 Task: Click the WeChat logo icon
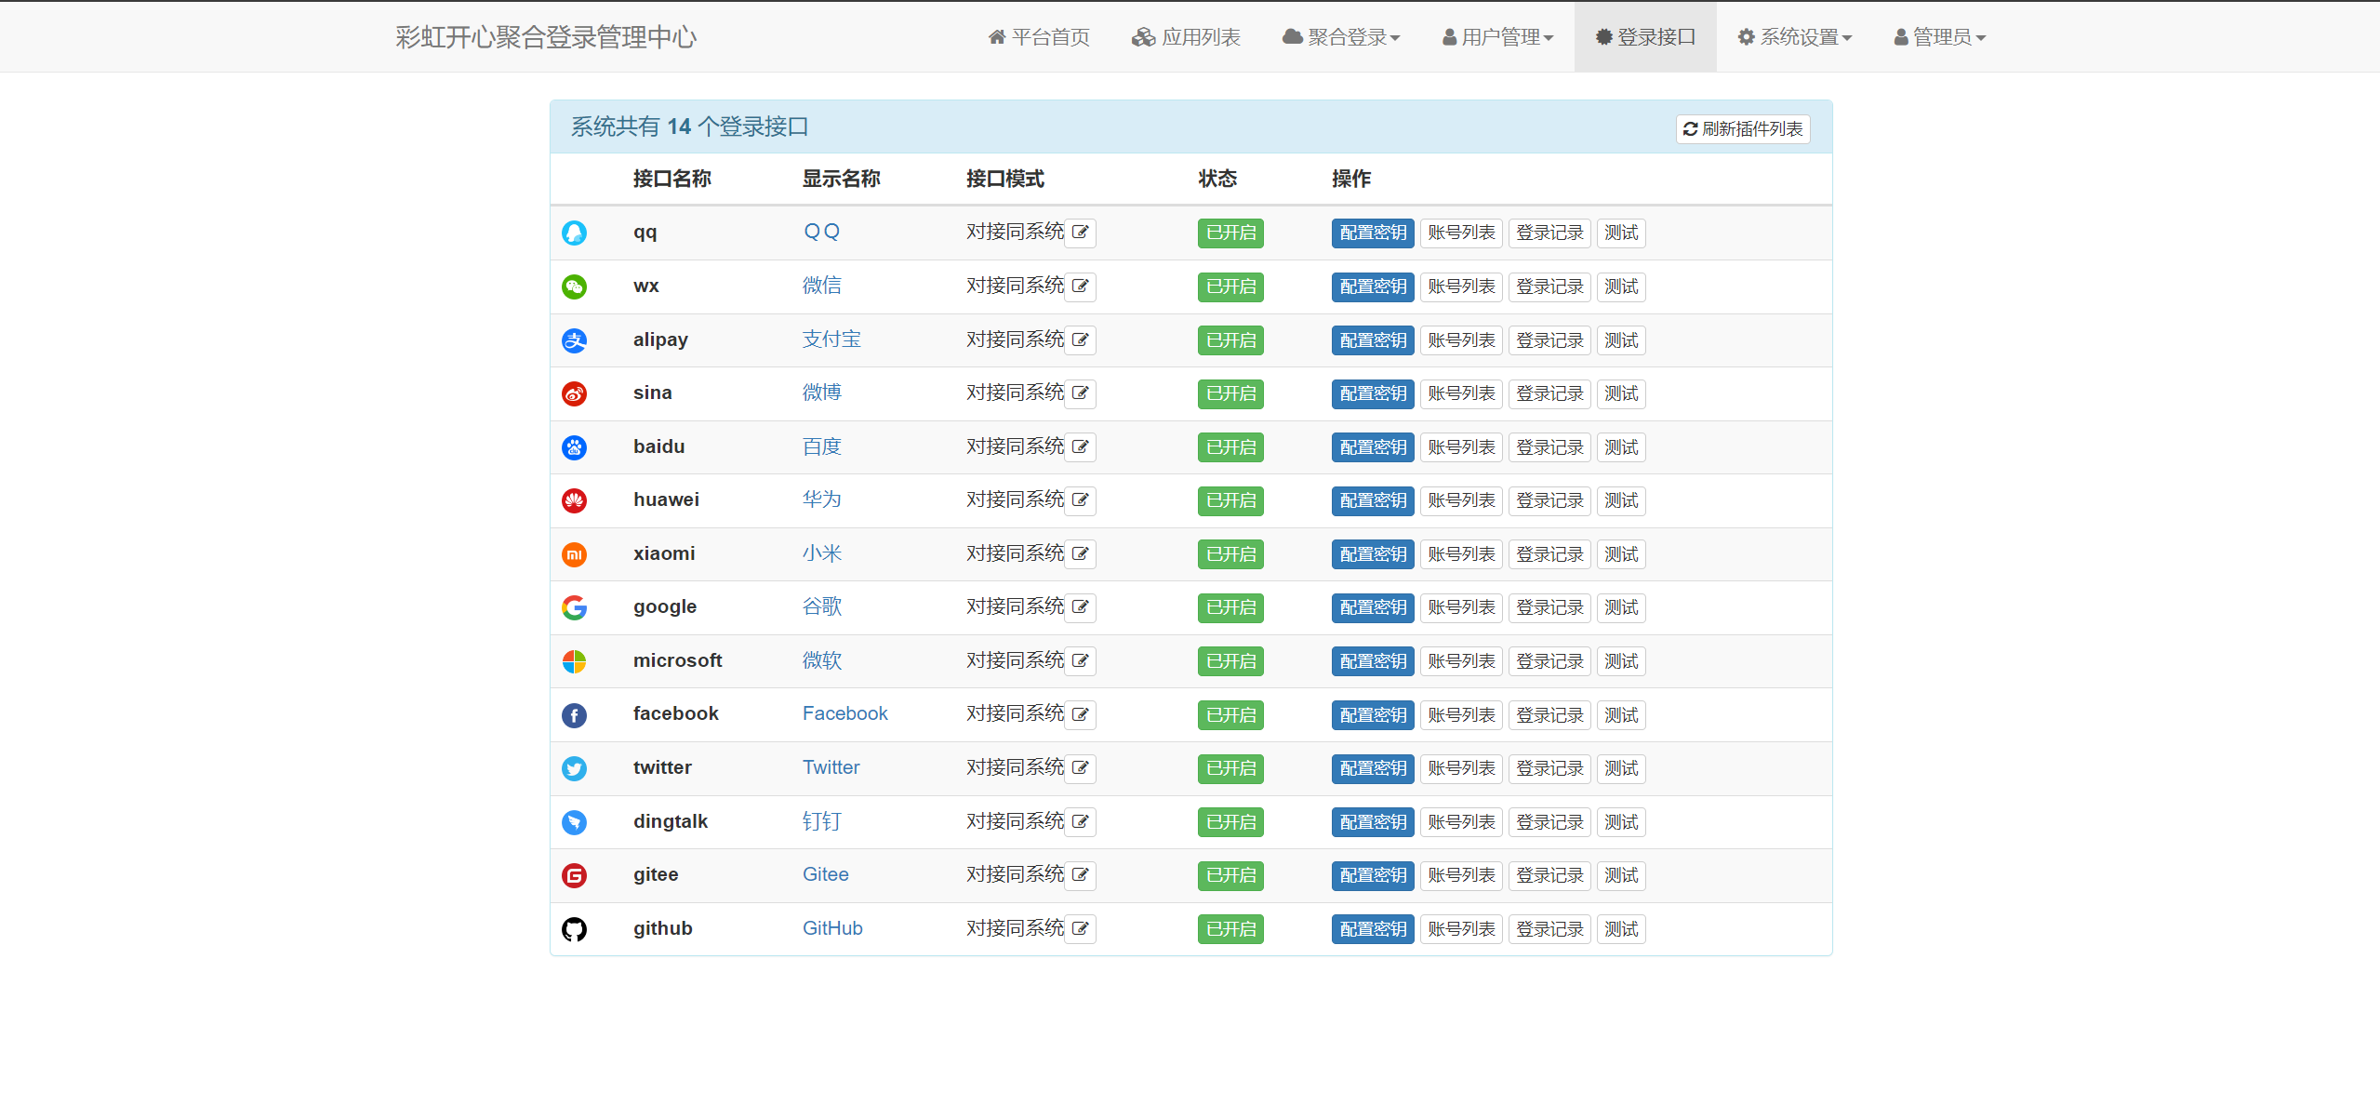tap(574, 286)
